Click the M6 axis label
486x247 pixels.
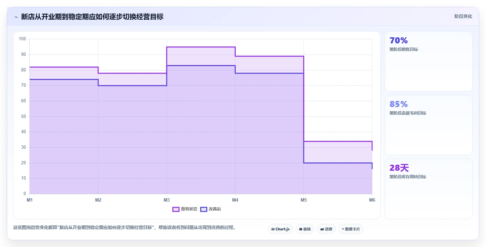click(x=372, y=200)
